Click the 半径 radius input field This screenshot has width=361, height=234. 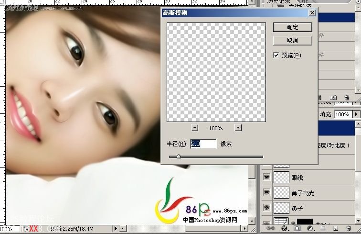(x=203, y=144)
